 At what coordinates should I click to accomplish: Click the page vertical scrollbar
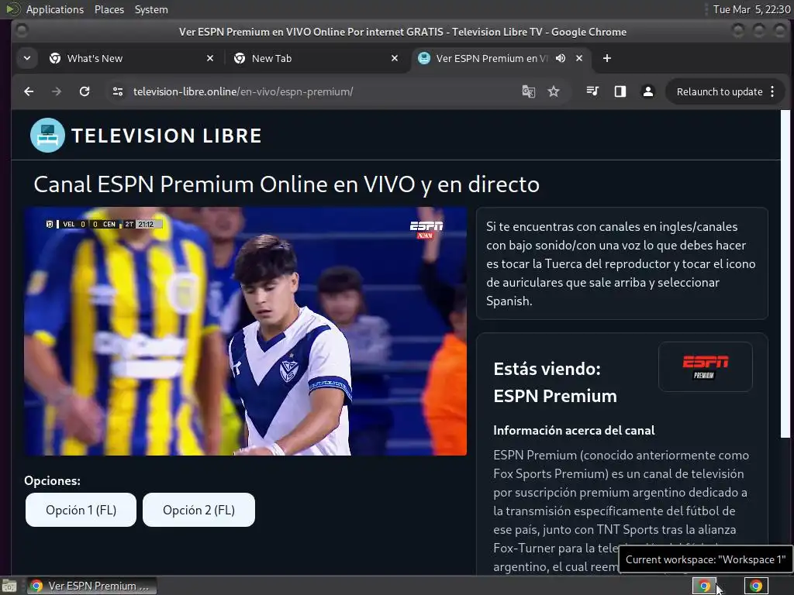coord(785,273)
